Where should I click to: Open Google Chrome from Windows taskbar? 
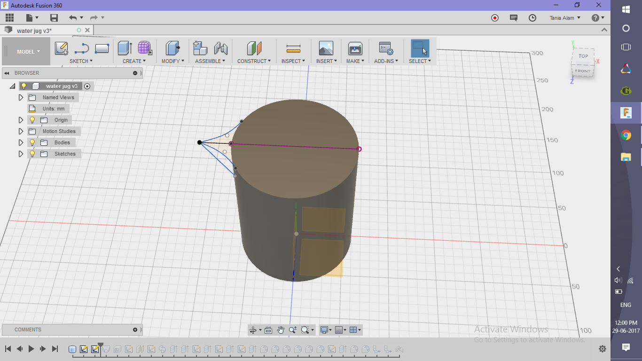[626, 135]
